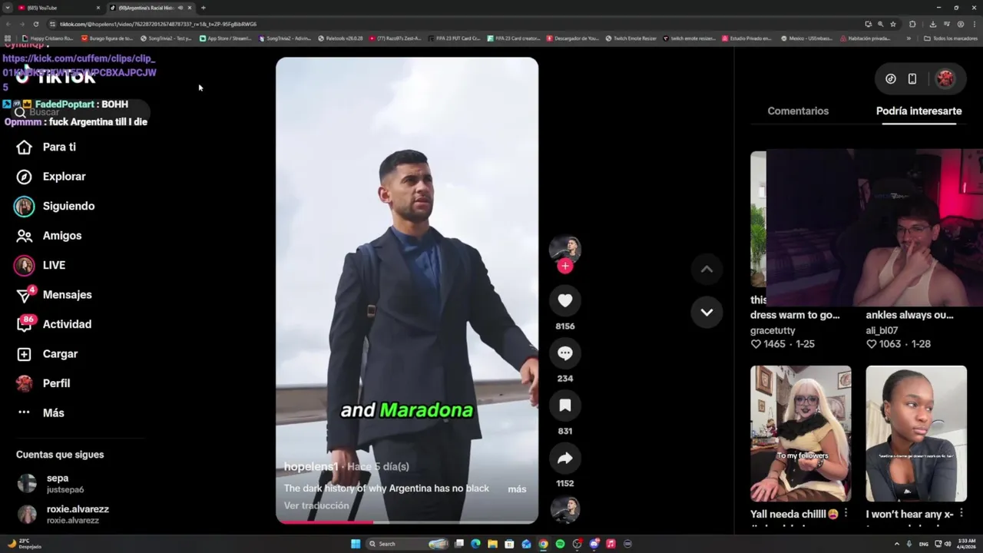Seek on the red video progress bar
This screenshot has width=983, height=553.
[x=407, y=522]
